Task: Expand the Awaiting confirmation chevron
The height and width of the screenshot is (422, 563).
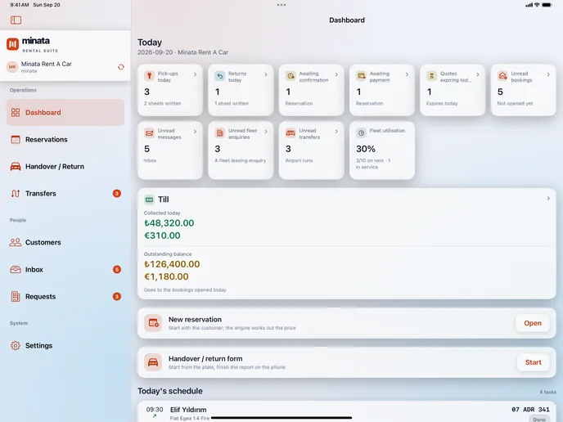Action: 336,74
